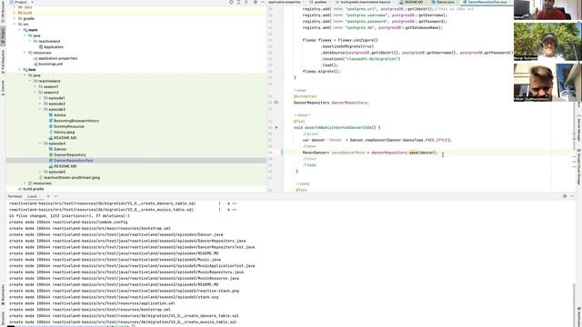Image resolution: width=582 pixels, height=327 pixels.
Task: Switch to the application.properties editor tab
Action: (x=285, y=2)
